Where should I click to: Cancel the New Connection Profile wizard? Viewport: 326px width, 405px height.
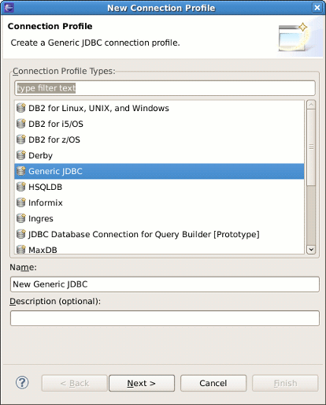pyautogui.click(x=213, y=383)
